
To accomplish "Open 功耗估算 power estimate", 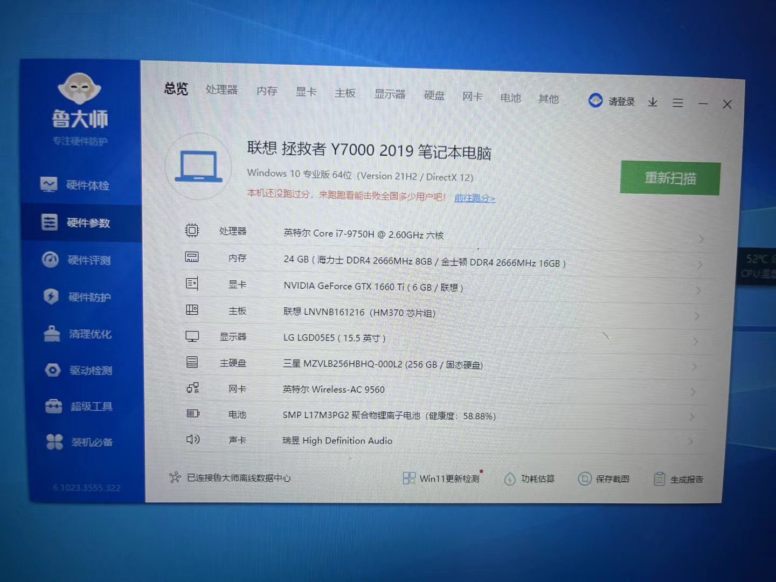I will pyautogui.click(x=529, y=479).
